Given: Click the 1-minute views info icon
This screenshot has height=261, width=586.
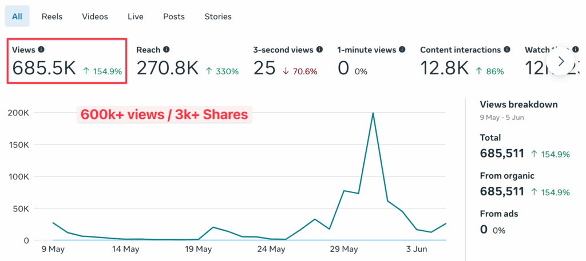Looking at the screenshot, I should click(x=402, y=50).
